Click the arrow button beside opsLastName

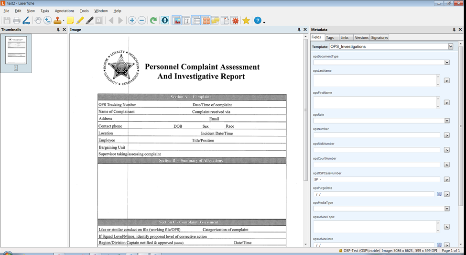[447, 81]
